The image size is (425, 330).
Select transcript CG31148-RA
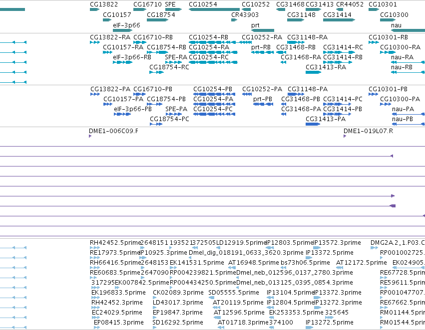pyautogui.click(x=296, y=42)
